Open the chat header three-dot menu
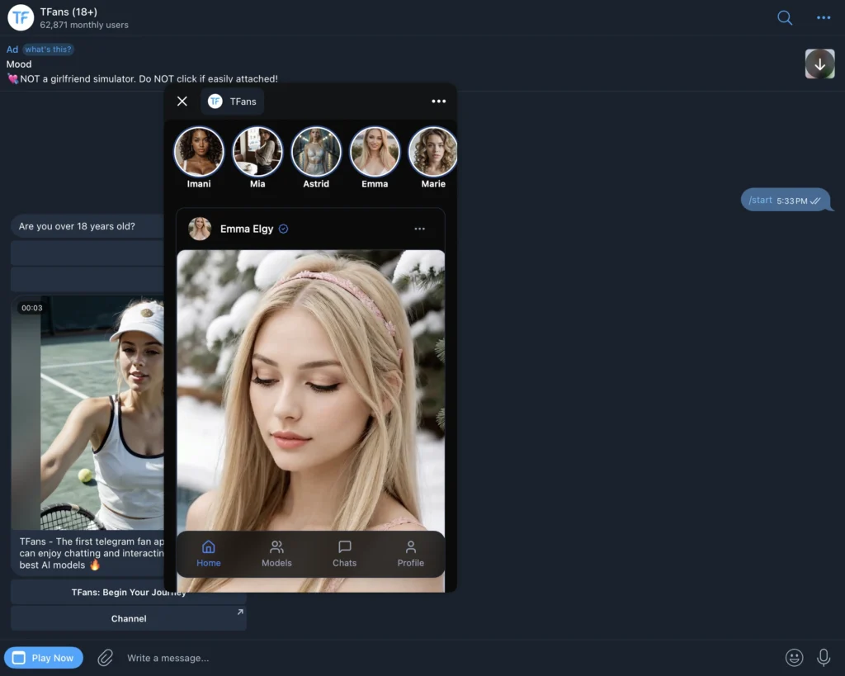845x676 pixels. [824, 18]
